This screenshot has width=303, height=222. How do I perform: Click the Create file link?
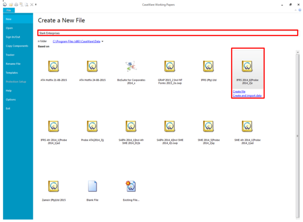point(239,91)
